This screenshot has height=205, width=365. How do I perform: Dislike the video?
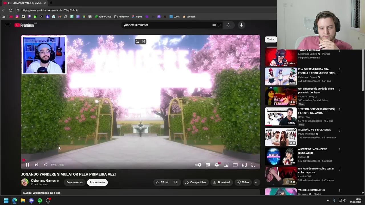[176, 182]
